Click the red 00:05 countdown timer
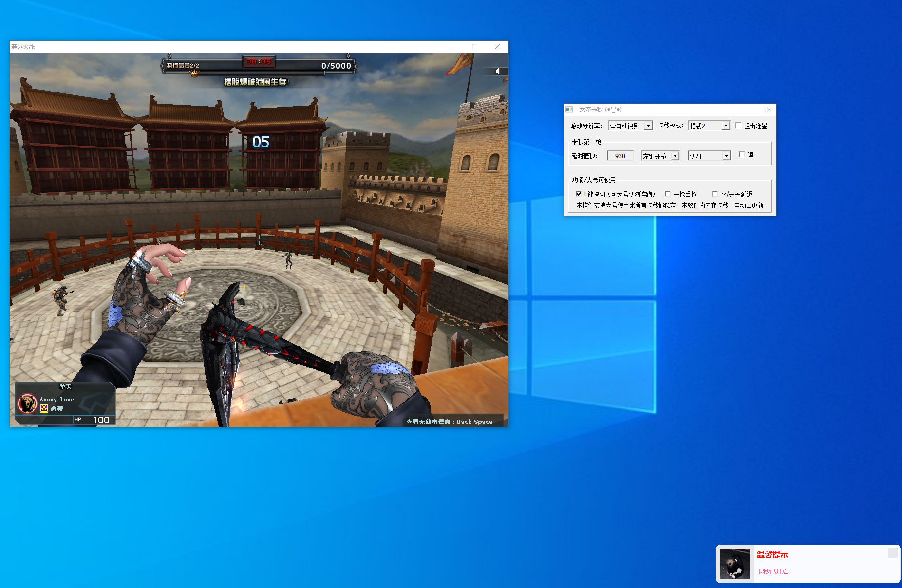The height and width of the screenshot is (588, 902). (259, 61)
